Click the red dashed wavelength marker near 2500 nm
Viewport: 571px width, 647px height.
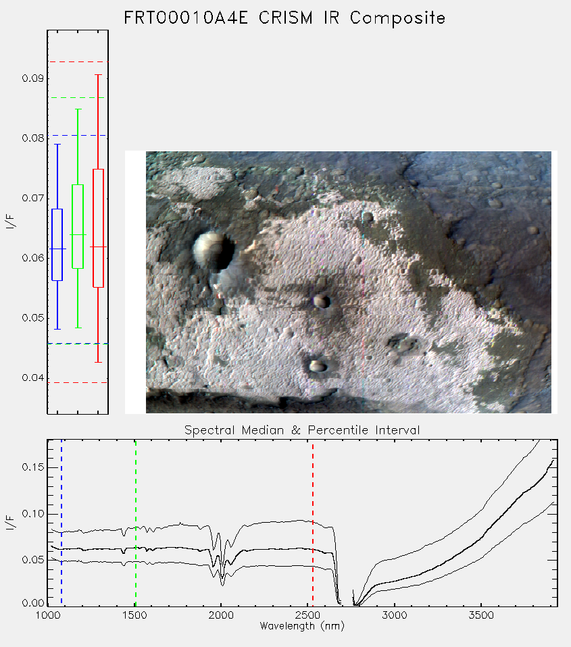[313, 524]
